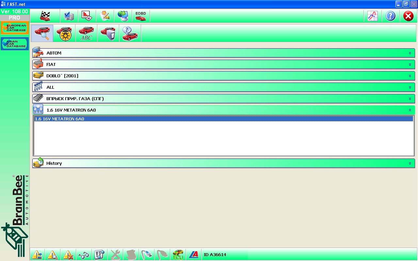This screenshot has width=418, height=261.
Task: Click the yellow car icon beside DOBLO`
Action: 38,75
